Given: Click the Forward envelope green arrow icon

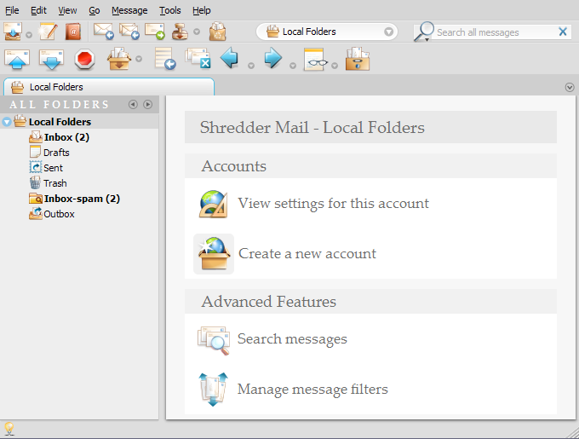Looking at the screenshot, I should [154, 32].
